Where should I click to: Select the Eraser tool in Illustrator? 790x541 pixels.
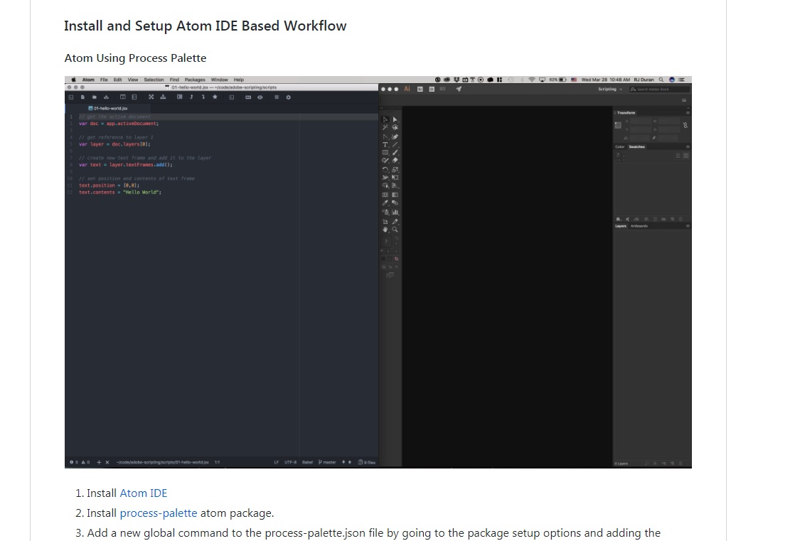(x=395, y=160)
